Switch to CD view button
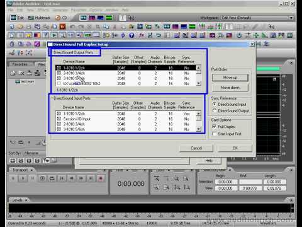Screen dimensions: 302x227 (61, 18)
